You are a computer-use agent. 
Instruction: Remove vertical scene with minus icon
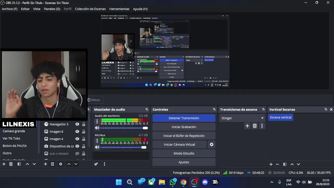(277, 164)
